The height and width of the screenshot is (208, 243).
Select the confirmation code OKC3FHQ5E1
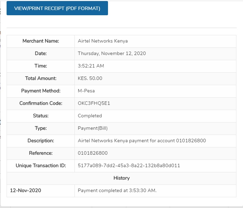pos(94,103)
